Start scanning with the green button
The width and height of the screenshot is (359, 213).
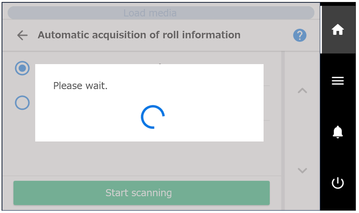(x=142, y=193)
